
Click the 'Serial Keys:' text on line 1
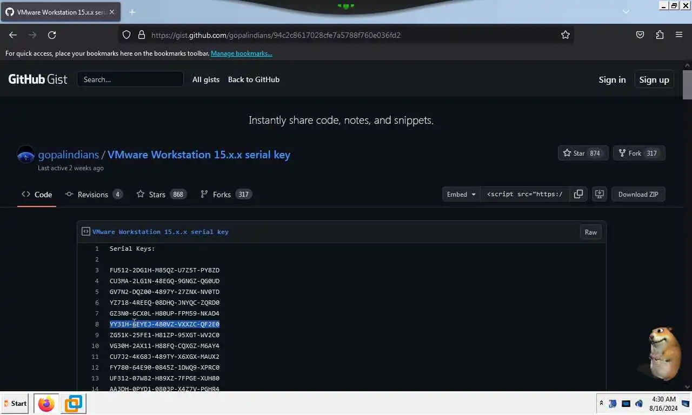[132, 249]
